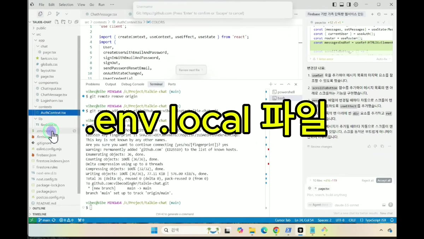Open the Search view icon in sidebar
The image size is (424, 239).
pos(49,14)
